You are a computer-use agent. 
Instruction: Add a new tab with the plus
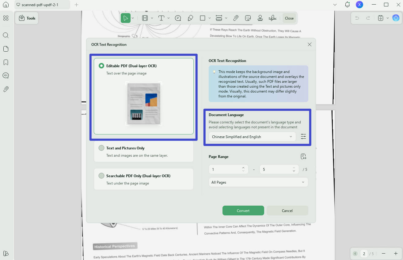[77, 5]
